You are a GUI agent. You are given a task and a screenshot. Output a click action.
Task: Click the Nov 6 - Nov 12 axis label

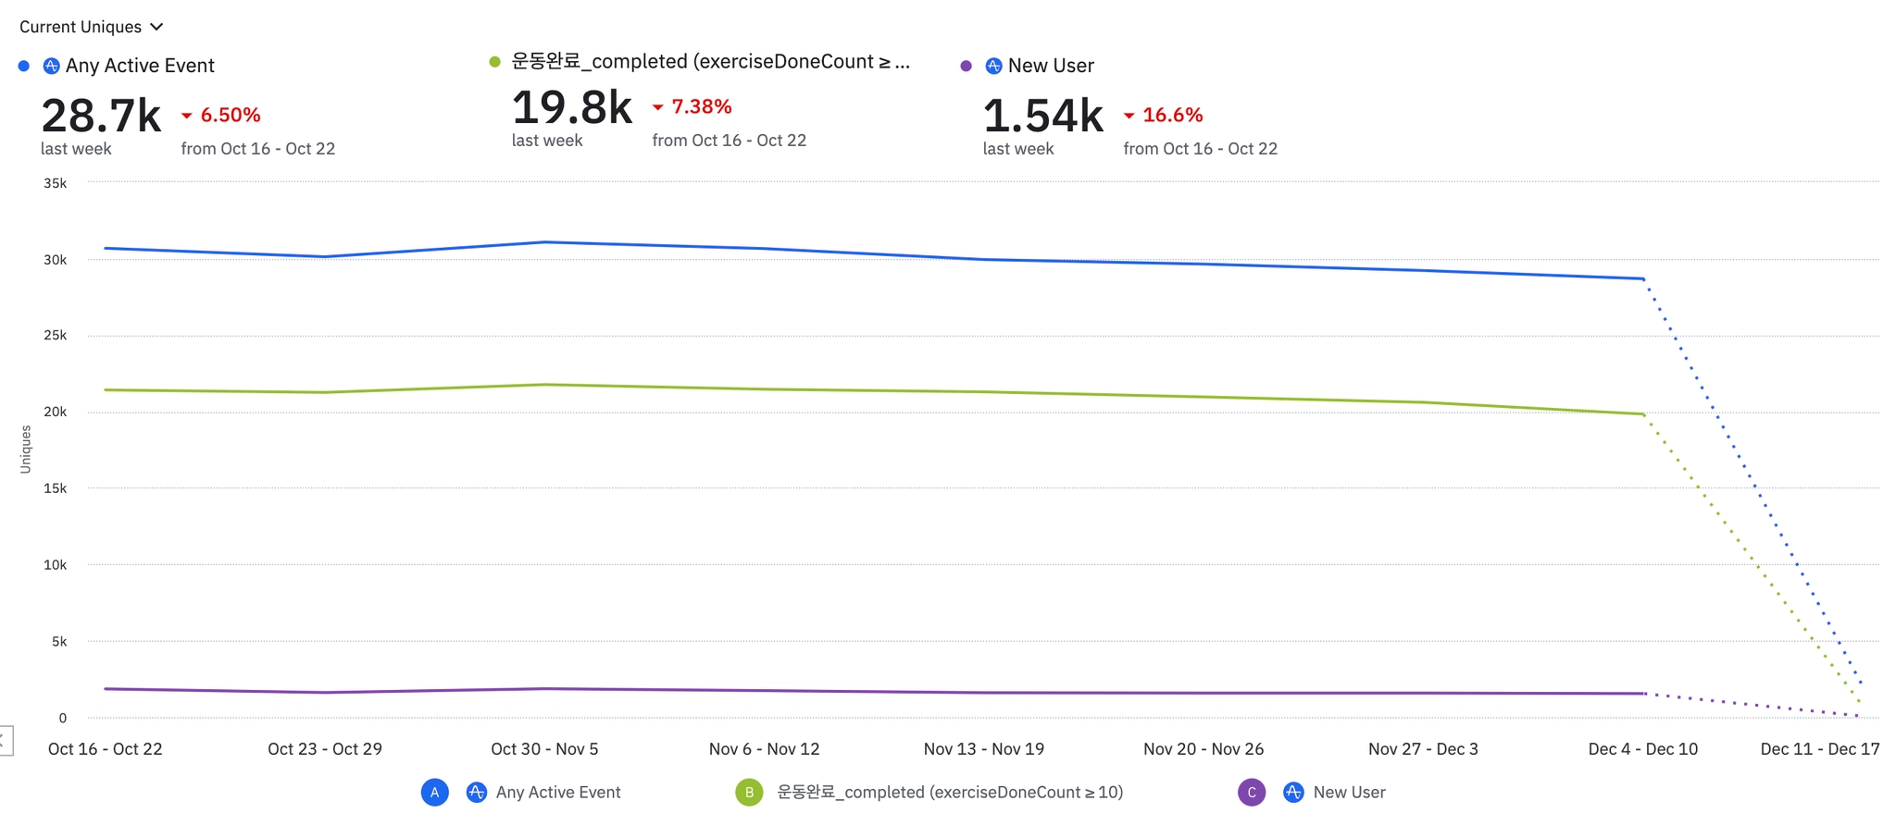[x=764, y=749]
